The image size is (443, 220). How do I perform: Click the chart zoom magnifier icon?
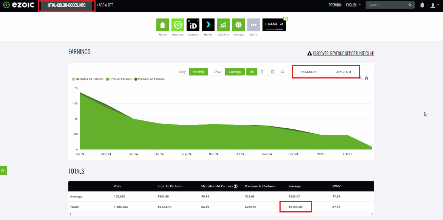point(361,78)
